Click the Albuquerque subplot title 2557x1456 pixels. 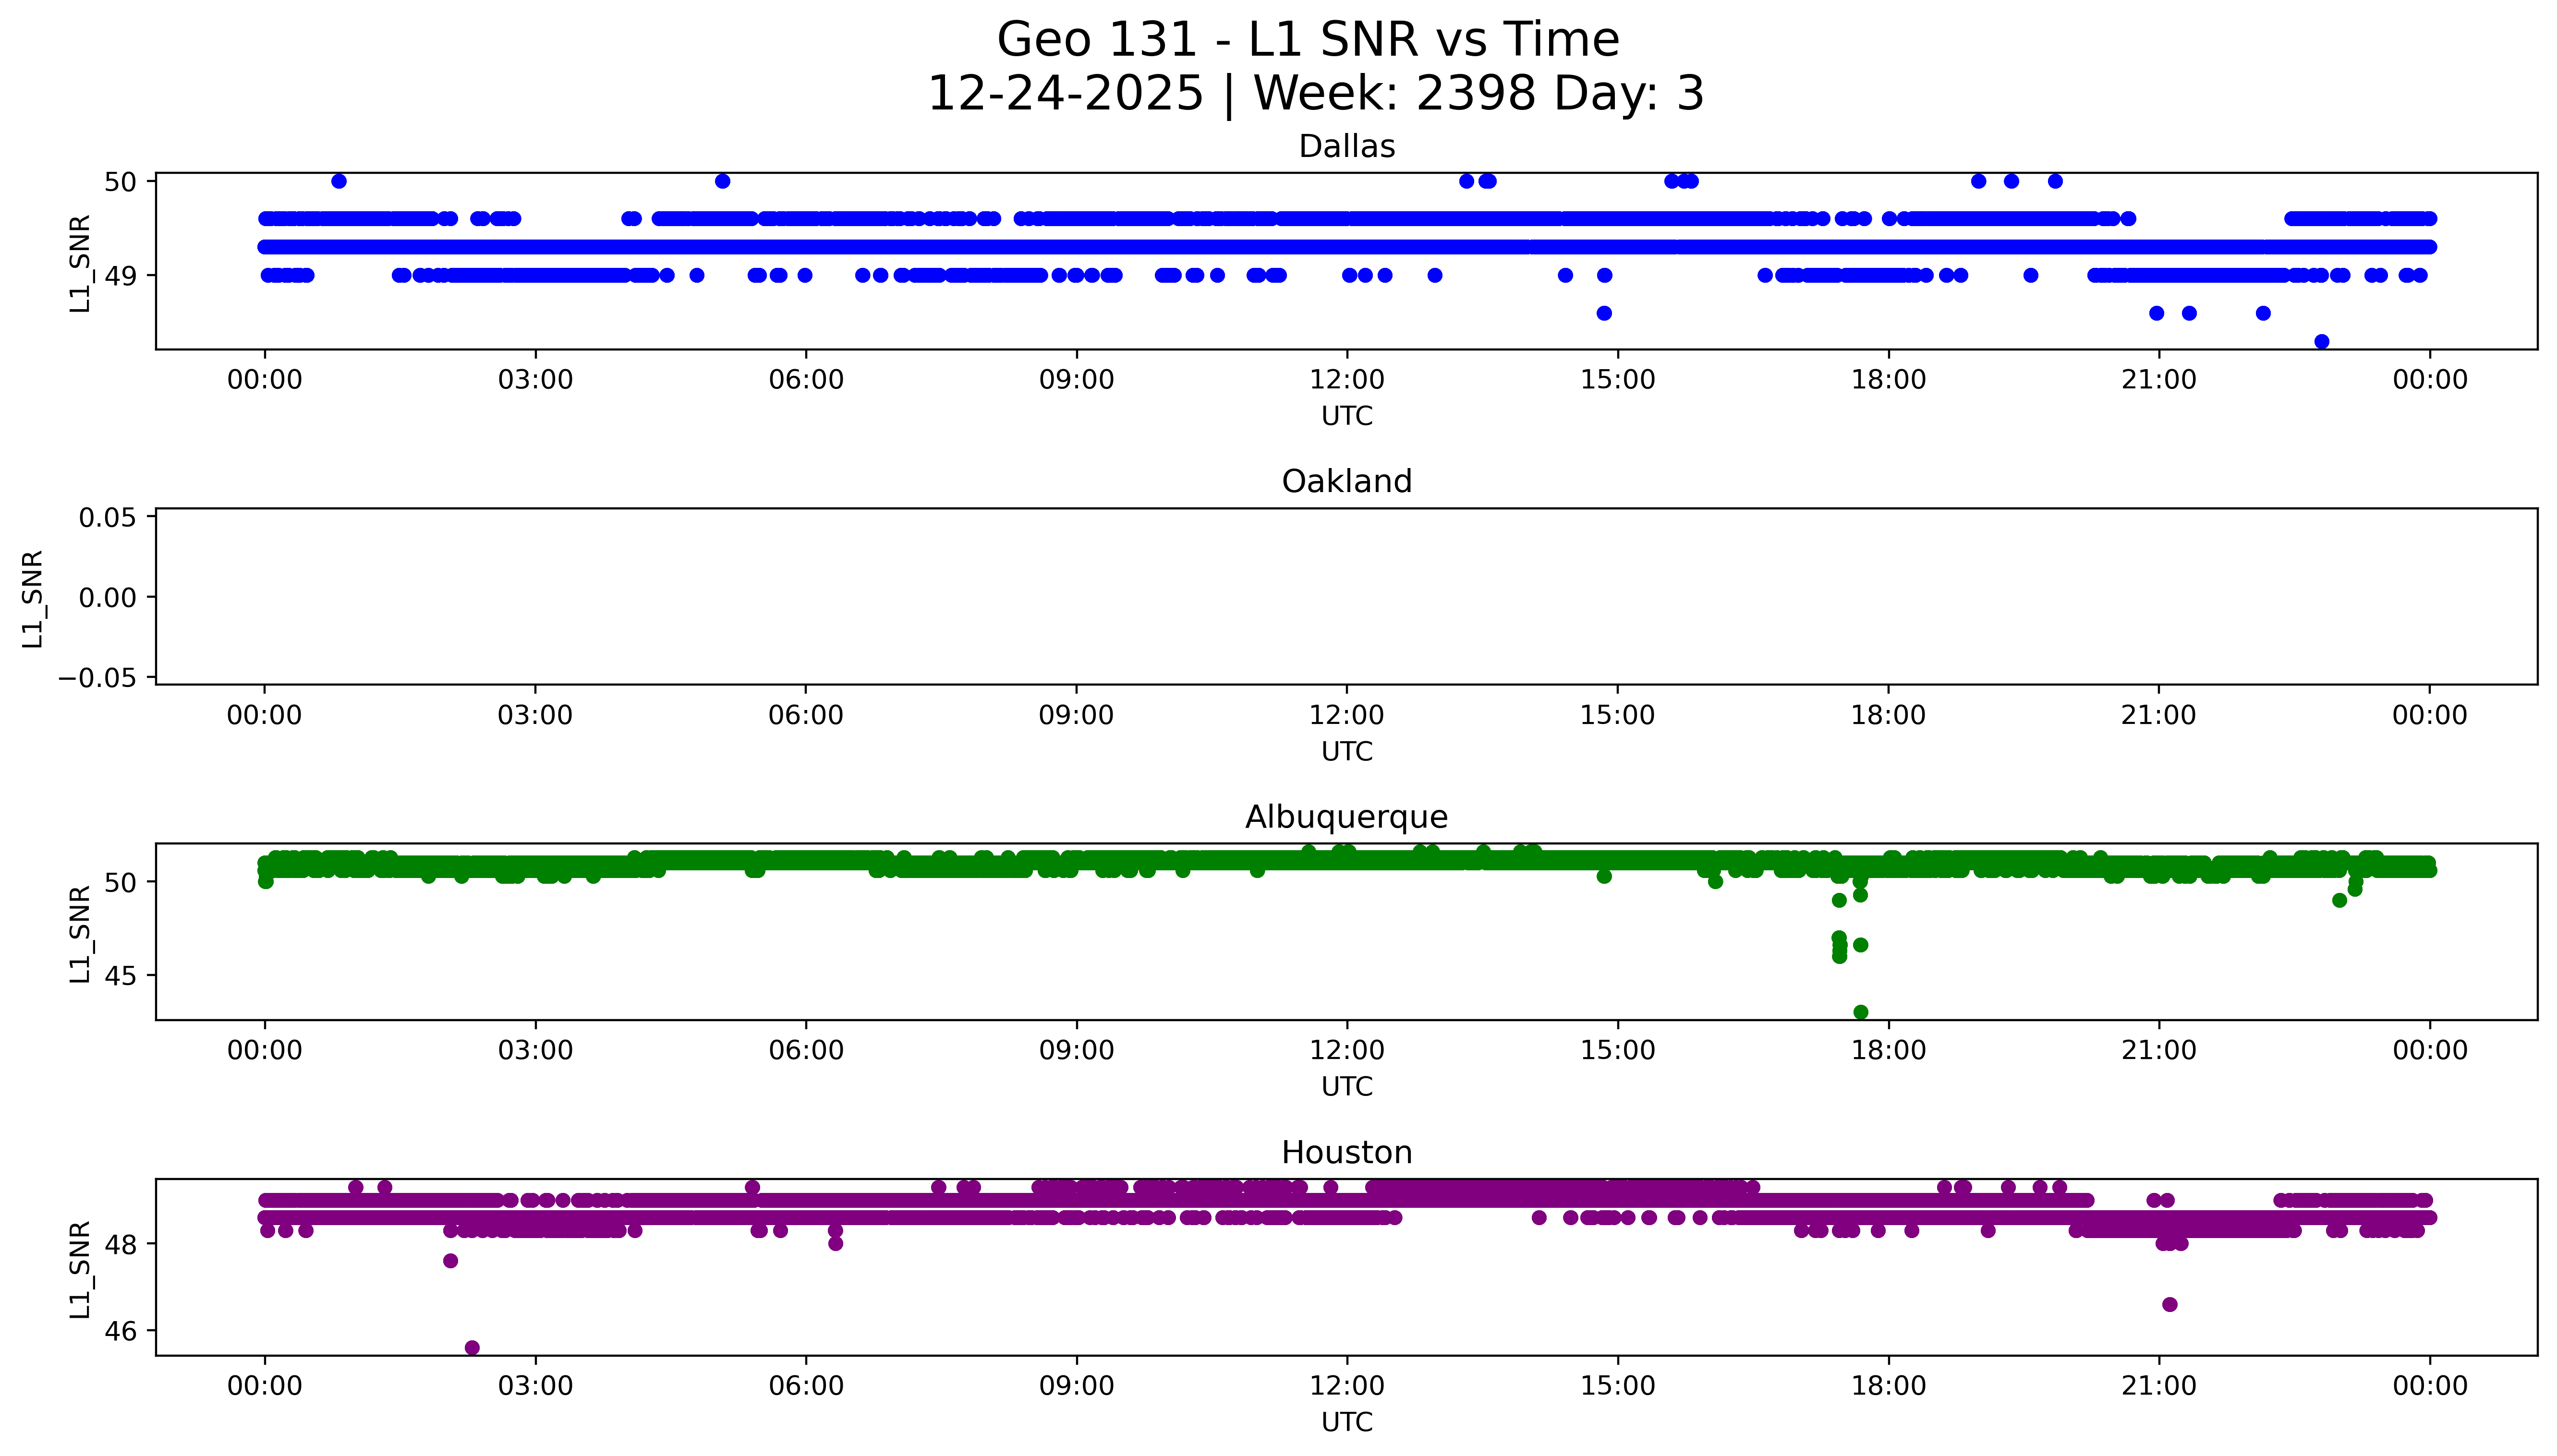[x=1346, y=817]
